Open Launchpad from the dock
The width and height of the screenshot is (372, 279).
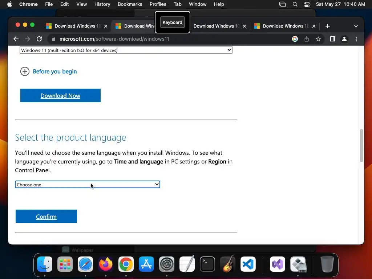click(65, 264)
